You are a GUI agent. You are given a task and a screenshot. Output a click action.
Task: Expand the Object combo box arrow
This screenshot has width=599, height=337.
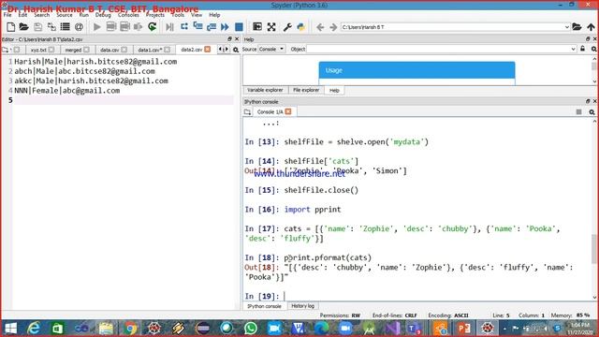coord(573,49)
